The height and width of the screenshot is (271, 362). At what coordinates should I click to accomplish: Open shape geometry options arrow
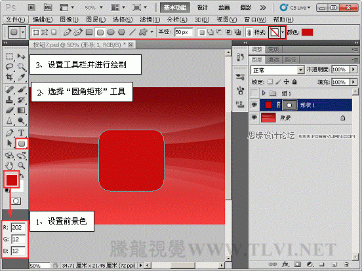click(151, 32)
